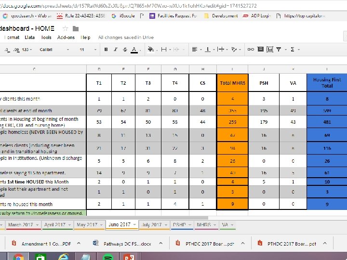Open the Tools menu
Screen dimensions: 347x260
coord(46,38)
